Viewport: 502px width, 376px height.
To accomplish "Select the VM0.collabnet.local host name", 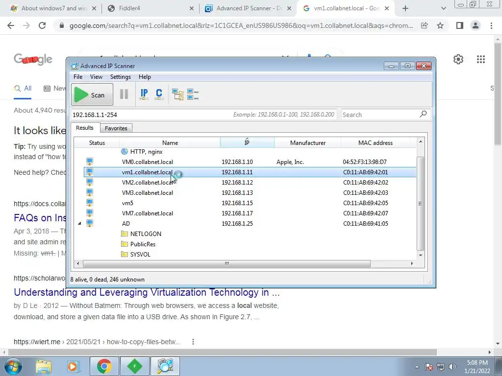I will click(x=147, y=162).
